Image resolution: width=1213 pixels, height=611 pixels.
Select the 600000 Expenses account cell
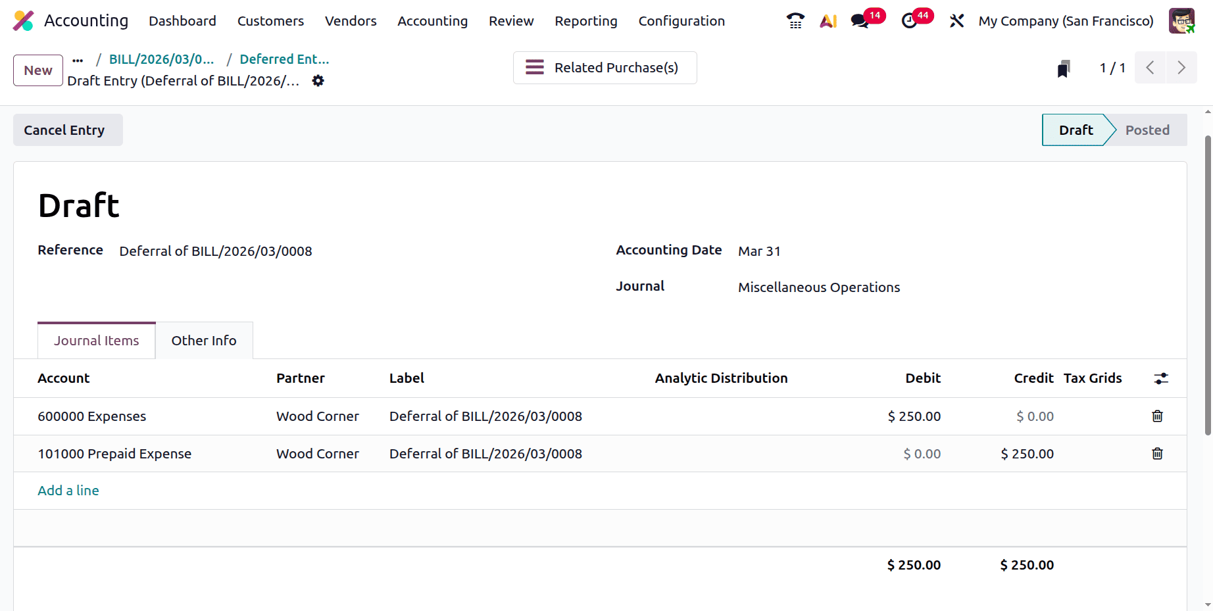[91, 416]
